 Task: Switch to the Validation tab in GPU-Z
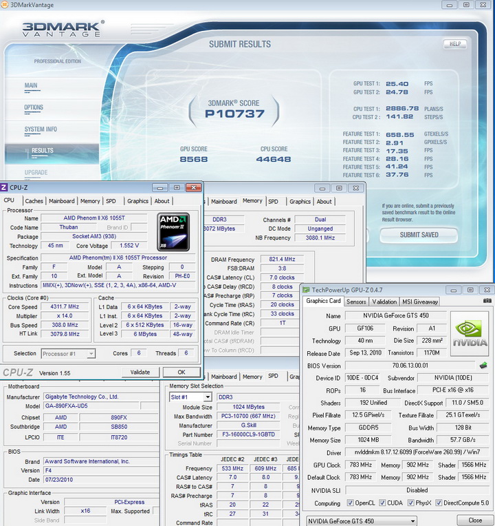click(x=384, y=302)
